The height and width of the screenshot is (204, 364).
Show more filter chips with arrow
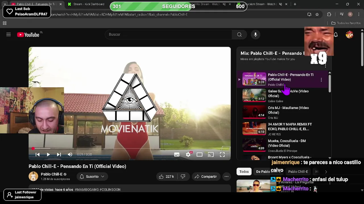coord(326,172)
